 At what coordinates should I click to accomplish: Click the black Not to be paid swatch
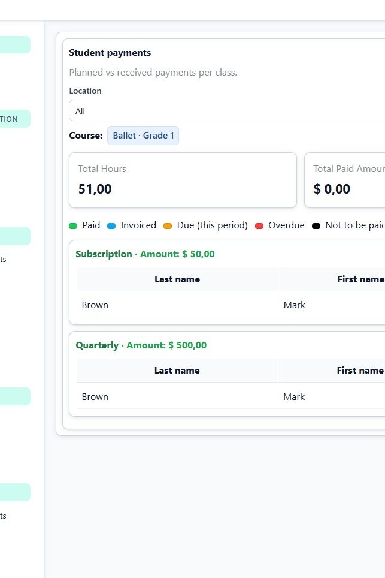pos(316,226)
